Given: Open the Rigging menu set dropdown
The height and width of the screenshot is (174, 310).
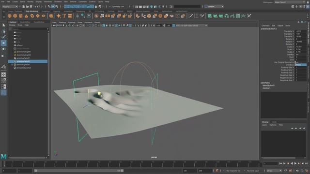Looking at the screenshot, I should pos(10,6).
